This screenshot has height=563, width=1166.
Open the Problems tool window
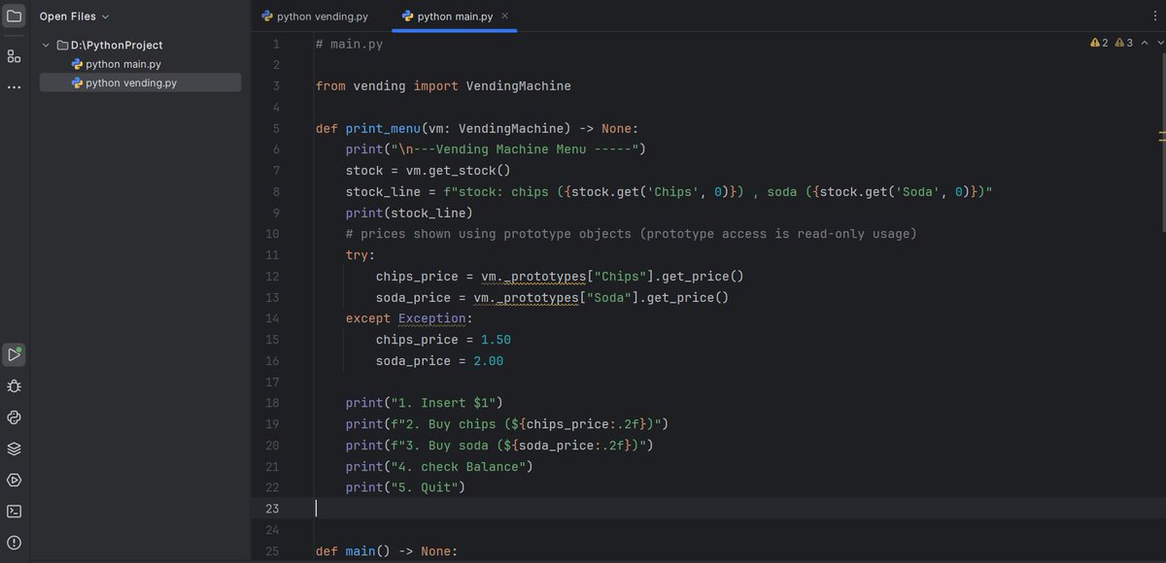click(x=13, y=543)
